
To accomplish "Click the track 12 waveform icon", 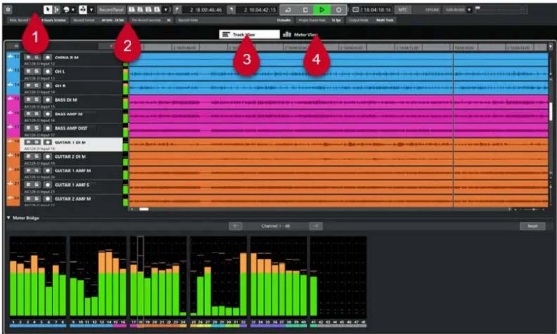I will click(10, 56).
